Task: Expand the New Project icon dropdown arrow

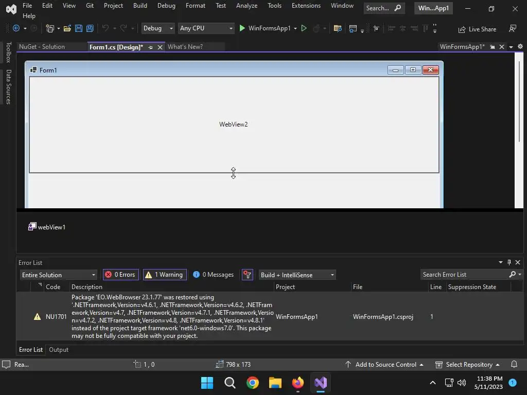Action: coord(59,29)
